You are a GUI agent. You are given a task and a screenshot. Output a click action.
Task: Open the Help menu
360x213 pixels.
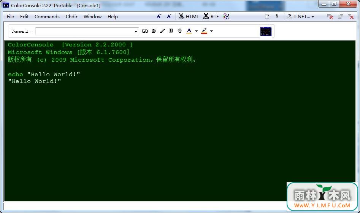(x=113, y=16)
